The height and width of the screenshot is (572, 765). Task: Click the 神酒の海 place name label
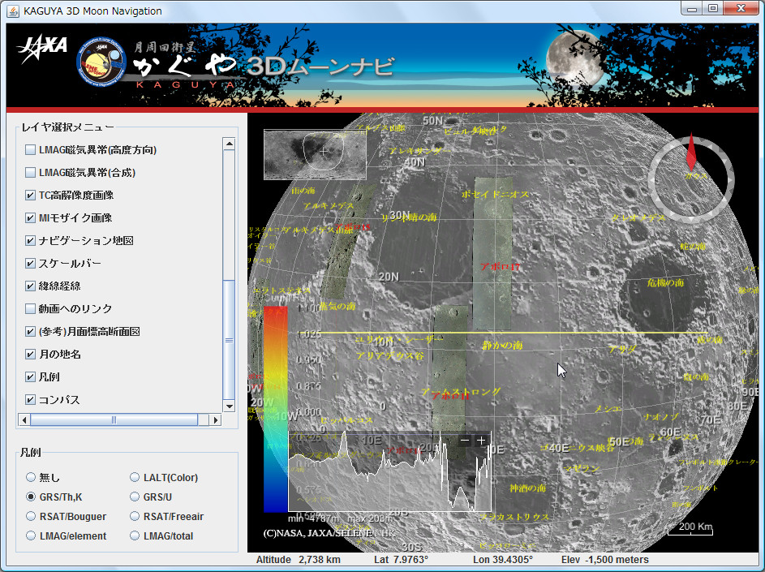coord(527,488)
